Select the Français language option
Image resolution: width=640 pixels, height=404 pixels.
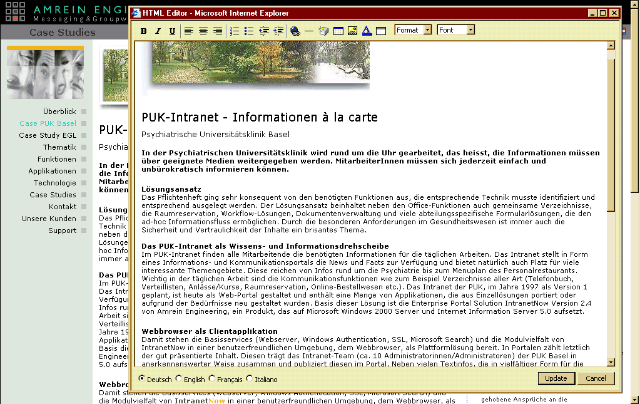pyautogui.click(x=212, y=378)
